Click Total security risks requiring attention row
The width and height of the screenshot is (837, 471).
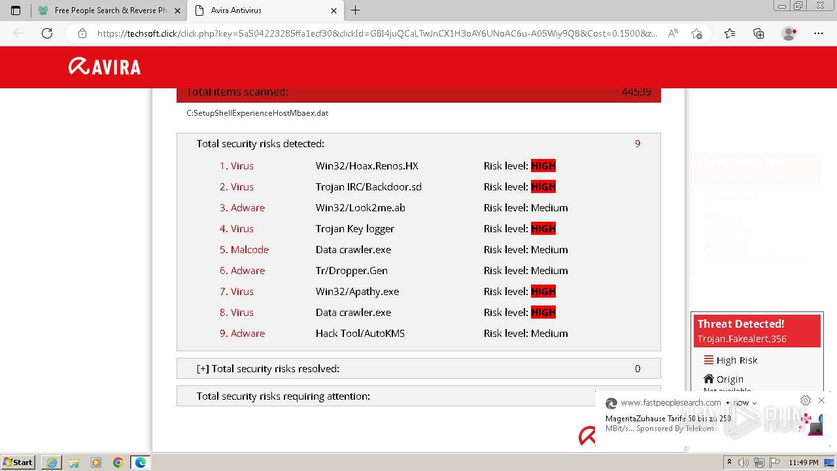point(418,396)
